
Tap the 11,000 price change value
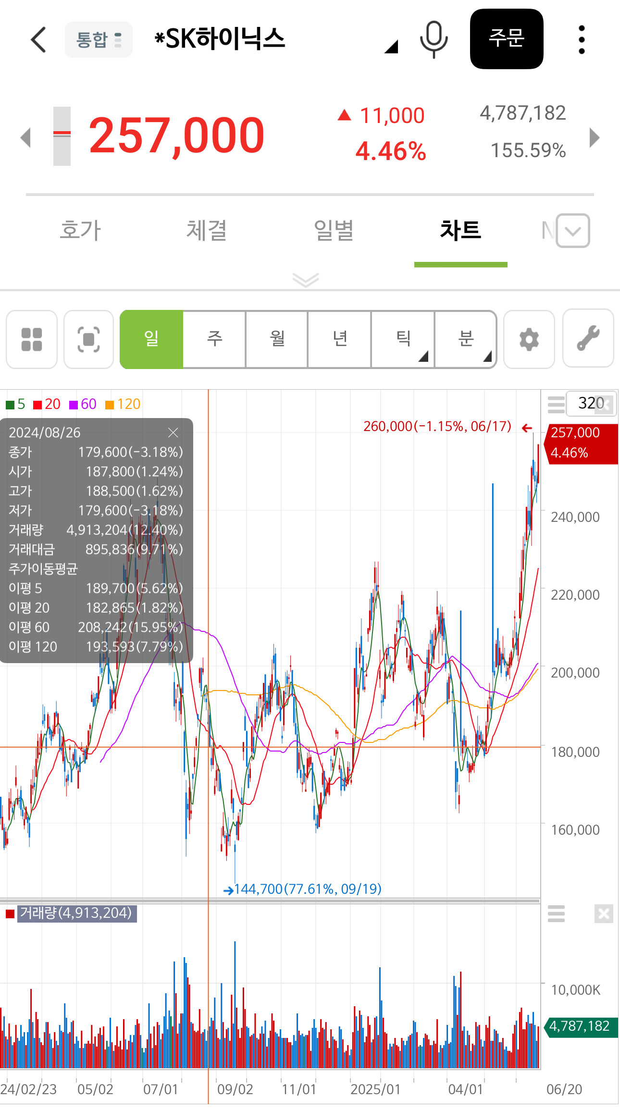point(392,115)
